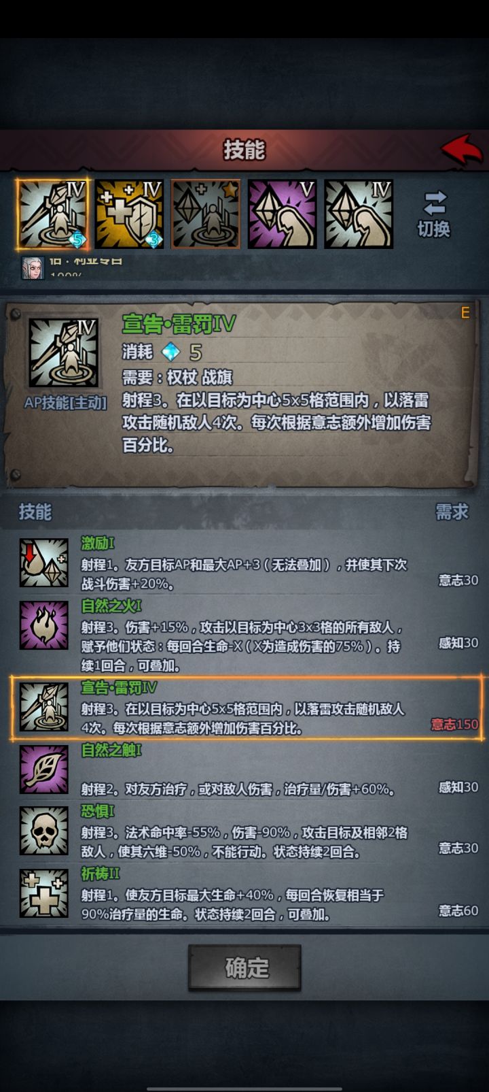The height and width of the screenshot is (1092, 489).
Task: Click the 需求 column header
Action: (452, 512)
